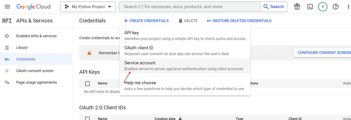Click the Library sidebar icon

click(7, 48)
